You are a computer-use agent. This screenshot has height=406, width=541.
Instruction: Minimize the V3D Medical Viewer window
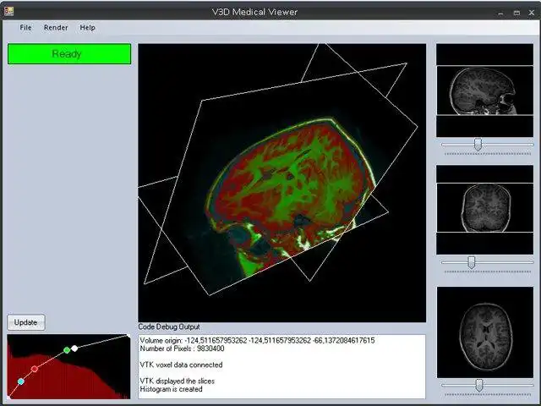500,13
